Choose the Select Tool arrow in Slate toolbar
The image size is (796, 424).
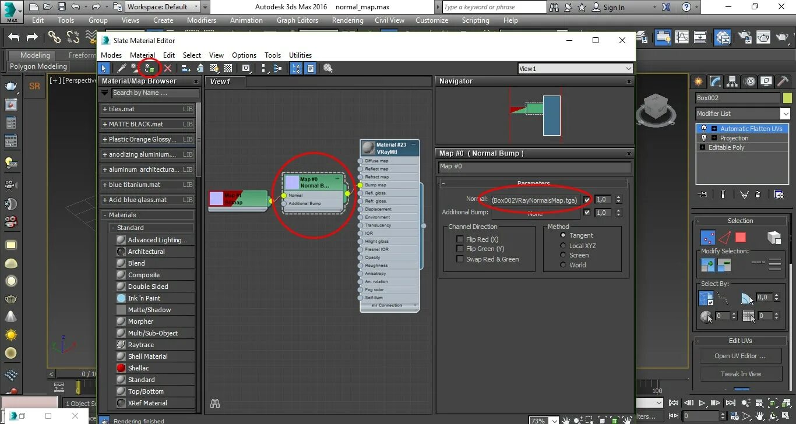[104, 69]
